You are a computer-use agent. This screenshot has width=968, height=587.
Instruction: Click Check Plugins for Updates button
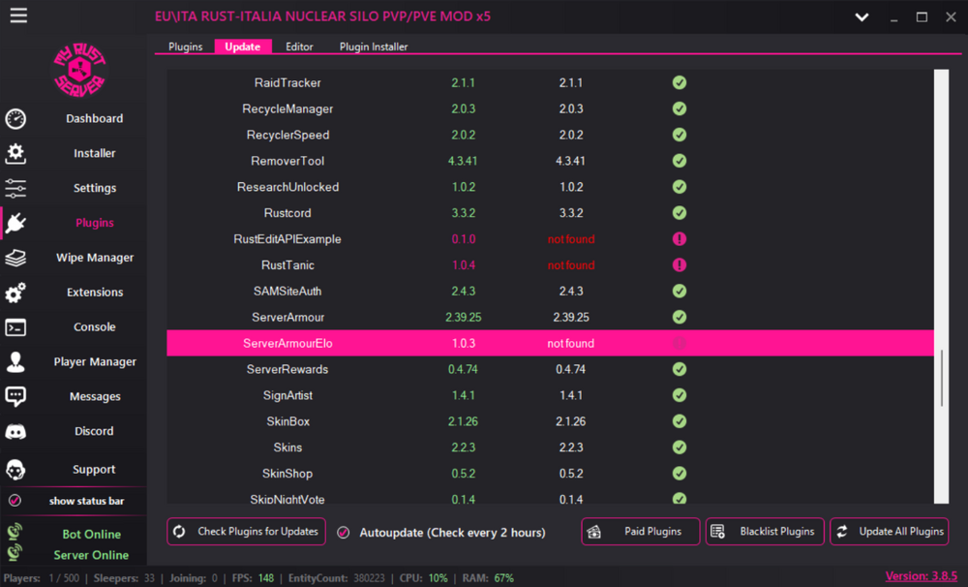pyautogui.click(x=246, y=532)
